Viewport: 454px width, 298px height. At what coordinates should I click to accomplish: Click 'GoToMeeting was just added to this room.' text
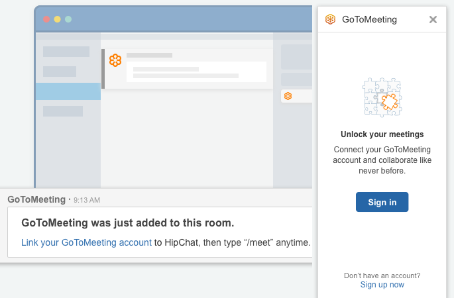[128, 223]
